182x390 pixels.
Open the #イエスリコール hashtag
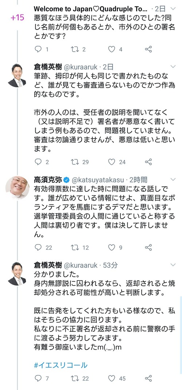pos(61,365)
